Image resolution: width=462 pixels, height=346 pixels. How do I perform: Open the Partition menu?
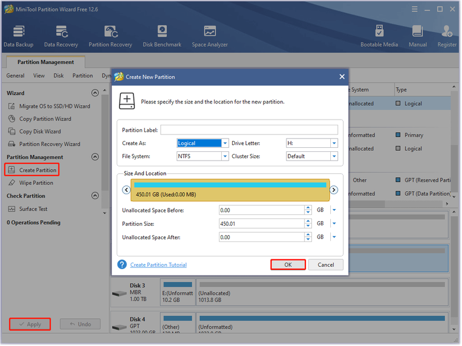pyautogui.click(x=83, y=76)
